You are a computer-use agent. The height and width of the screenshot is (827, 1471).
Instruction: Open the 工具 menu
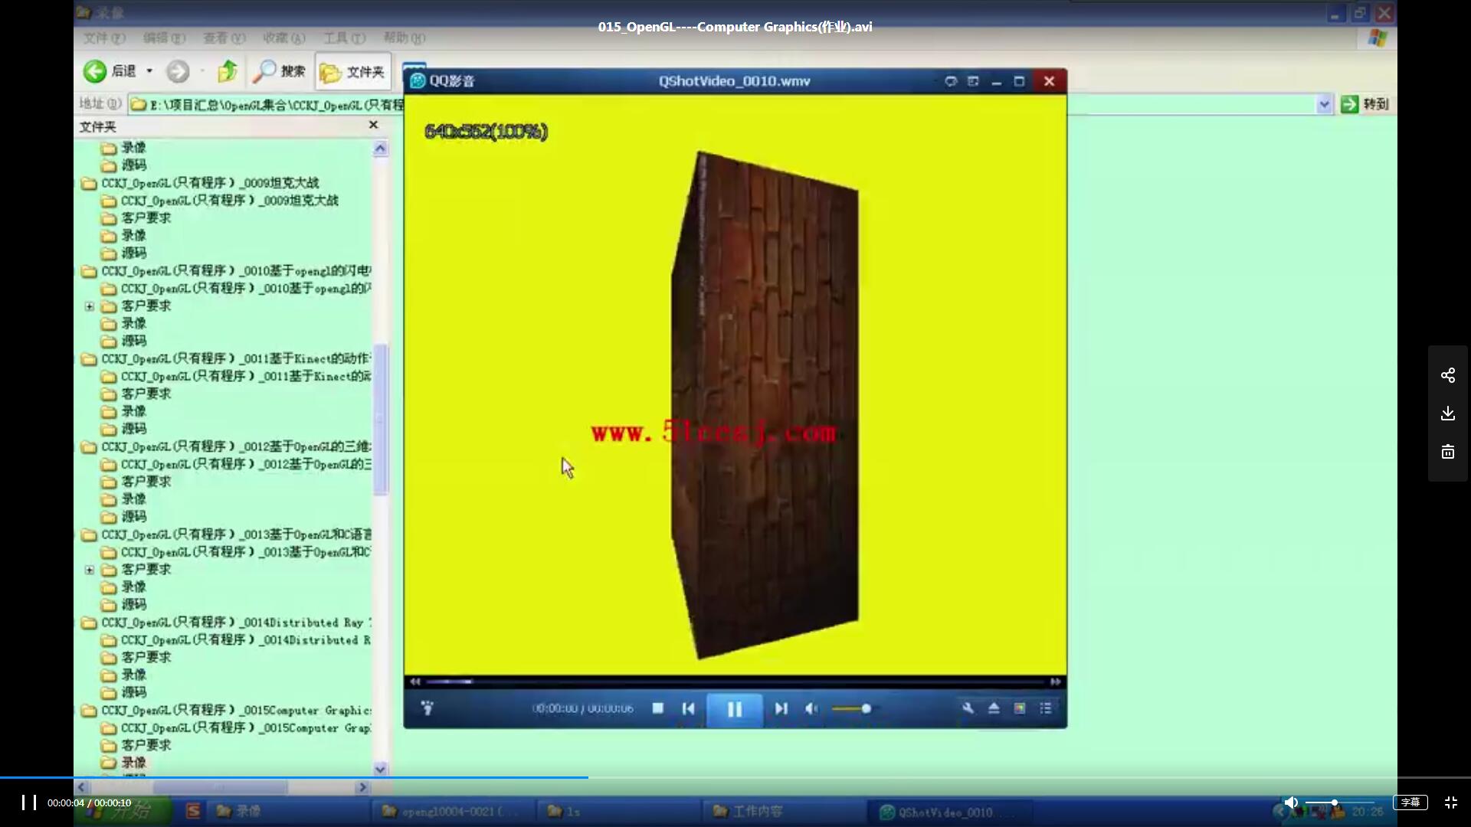344,38
